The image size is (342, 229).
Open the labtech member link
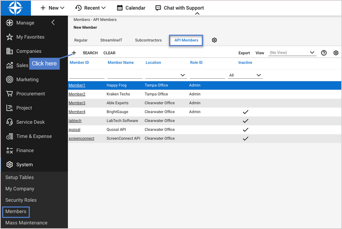75,121
